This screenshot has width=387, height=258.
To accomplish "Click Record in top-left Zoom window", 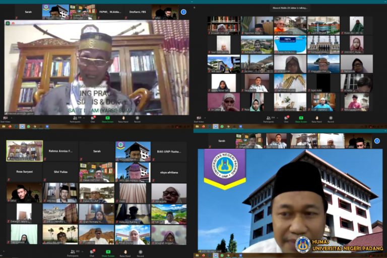I will point(137,119).
